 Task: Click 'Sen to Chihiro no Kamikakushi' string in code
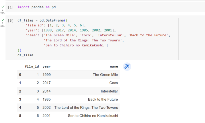tap(76, 45)
